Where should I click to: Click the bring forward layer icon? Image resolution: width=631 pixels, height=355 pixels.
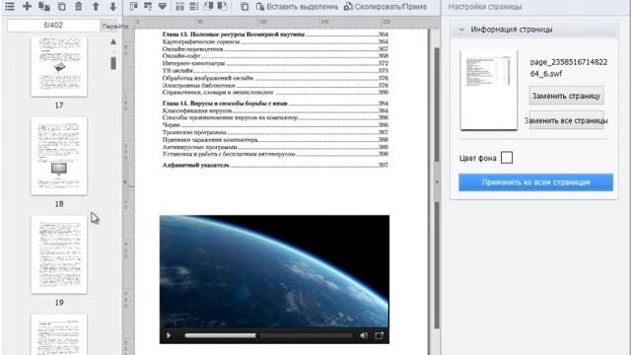click(x=208, y=7)
